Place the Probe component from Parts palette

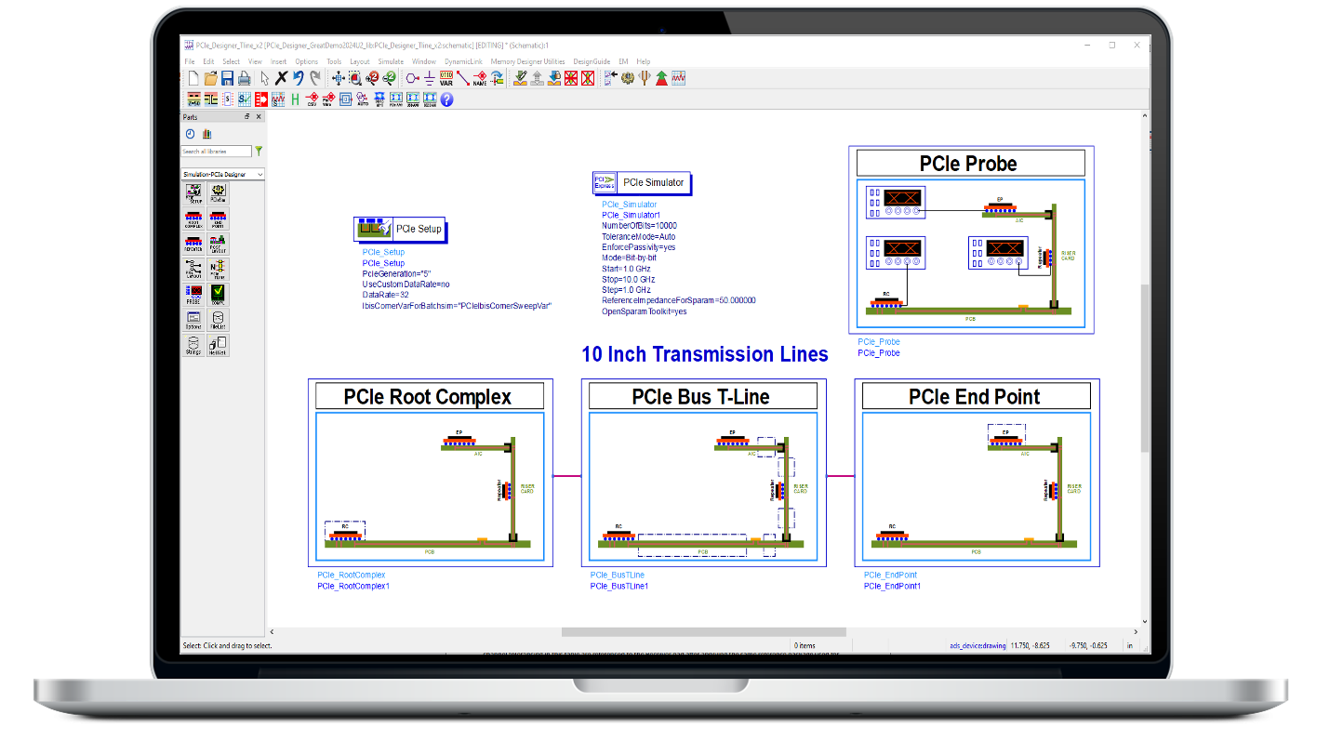click(x=193, y=296)
